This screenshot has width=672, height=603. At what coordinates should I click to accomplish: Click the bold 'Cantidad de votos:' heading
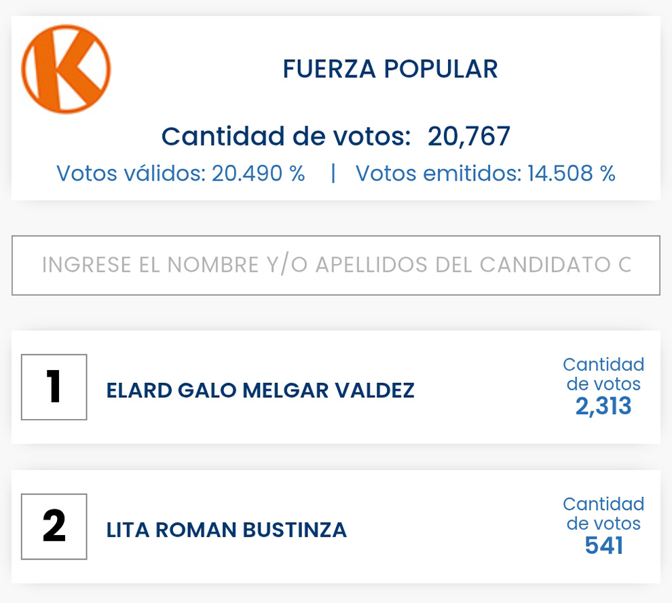click(286, 136)
